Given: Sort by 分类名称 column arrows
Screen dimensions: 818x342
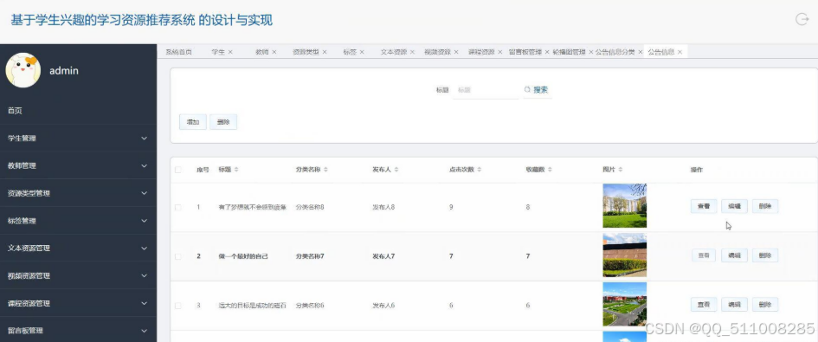Looking at the screenshot, I should (x=326, y=170).
